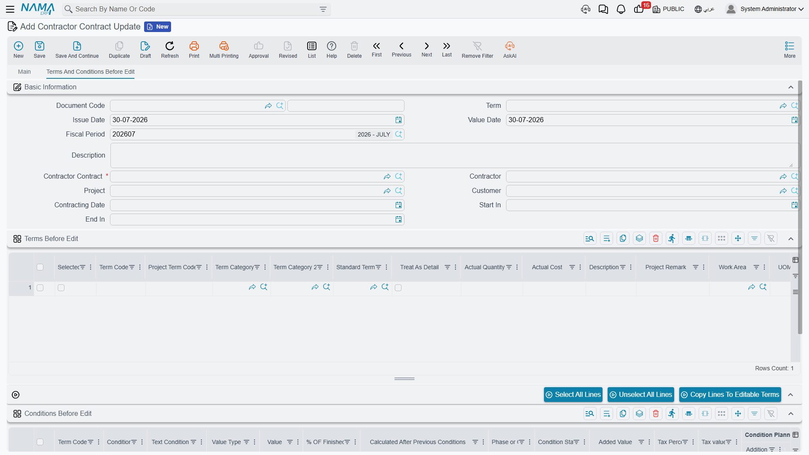Click Copy Lines To Editable Terms
809x455 pixels.
click(730, 395)
